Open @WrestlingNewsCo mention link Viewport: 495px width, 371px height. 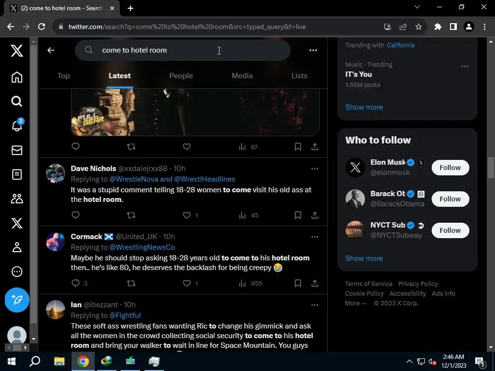click(142, 247)
